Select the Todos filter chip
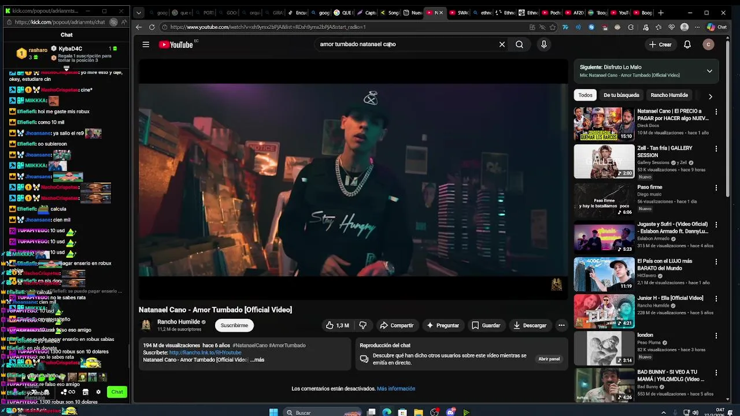 [586, 95]
